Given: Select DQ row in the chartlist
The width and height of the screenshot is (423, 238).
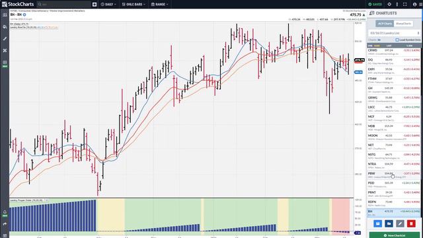Looking at the screenshot, I should [x=394, y=61].
